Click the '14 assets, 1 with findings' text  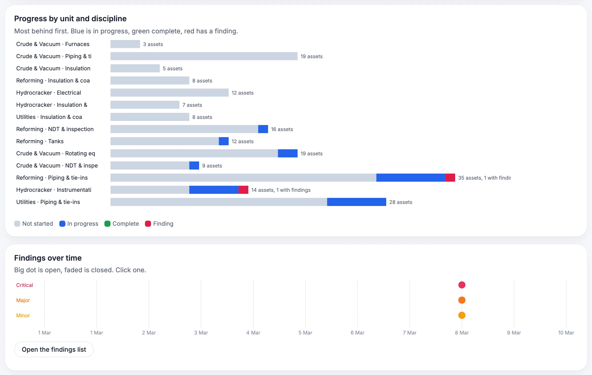[281, 190]
